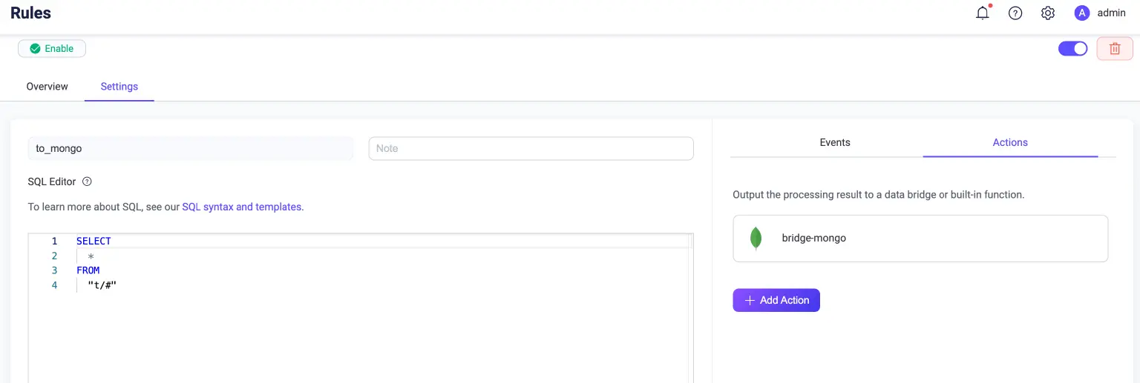Viewport: 1140px width, 383px height.
Task: Click the MongoDB leaf icon
Action: tap(756, 239)
